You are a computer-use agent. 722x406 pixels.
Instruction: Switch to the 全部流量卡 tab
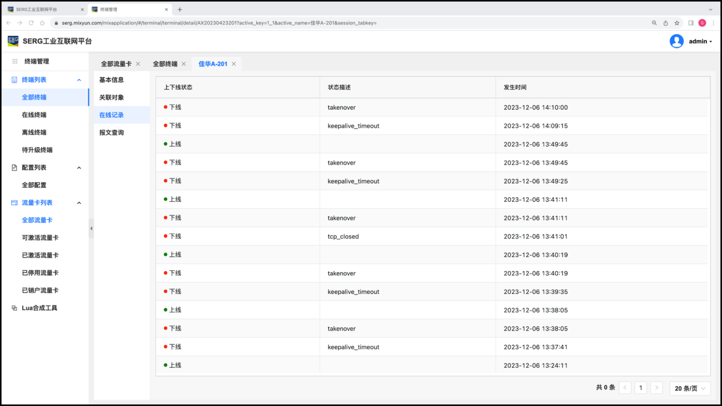[116, 64]
